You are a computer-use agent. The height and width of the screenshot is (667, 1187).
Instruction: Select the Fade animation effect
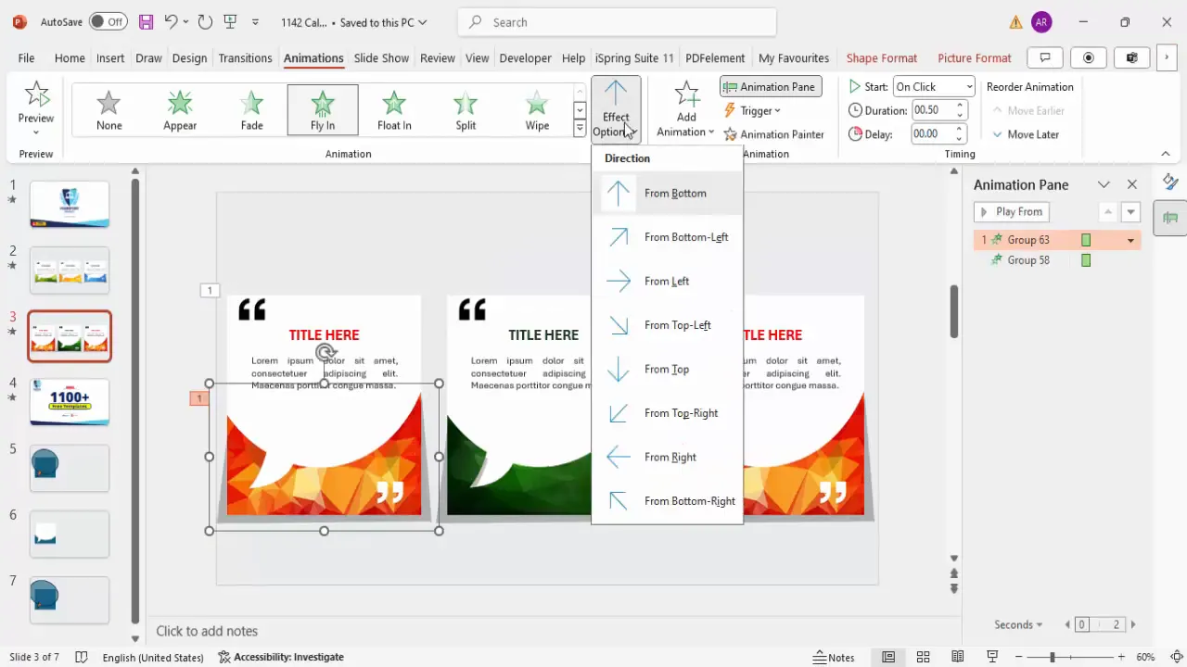[x=251, y=109]
